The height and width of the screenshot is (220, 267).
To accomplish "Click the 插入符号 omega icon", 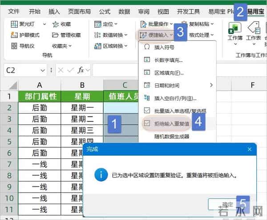I will [x=147, y=47].
